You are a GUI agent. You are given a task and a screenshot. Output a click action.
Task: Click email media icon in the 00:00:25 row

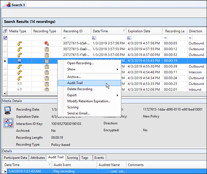click(x=19, y=83)
